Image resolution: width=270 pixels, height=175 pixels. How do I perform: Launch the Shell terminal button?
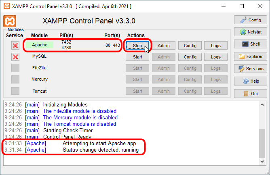point(250,44)
